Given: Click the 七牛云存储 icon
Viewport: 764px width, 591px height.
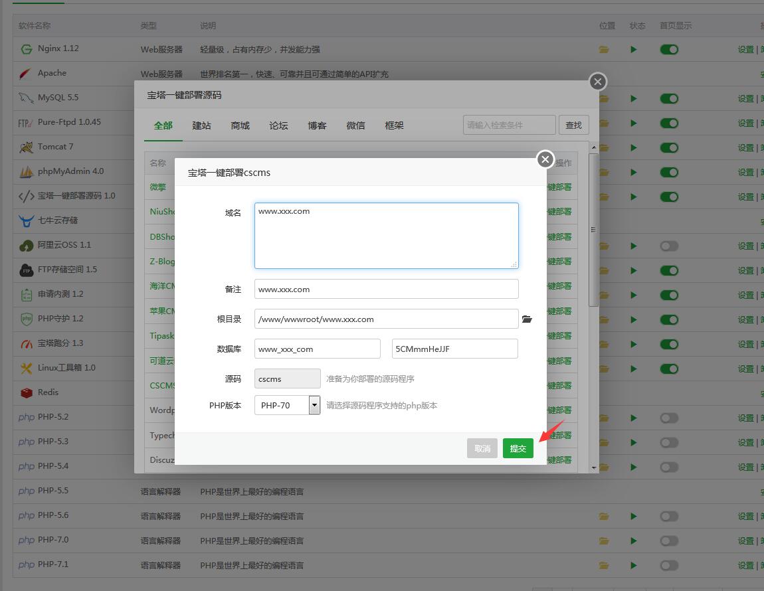Looking at the screenshot, I should click(26, 220).
